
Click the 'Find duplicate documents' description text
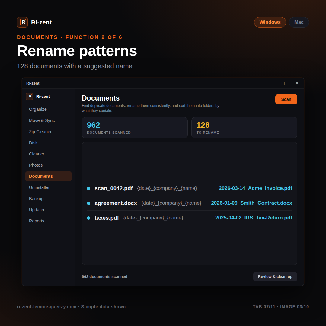(x=151, y=108)
